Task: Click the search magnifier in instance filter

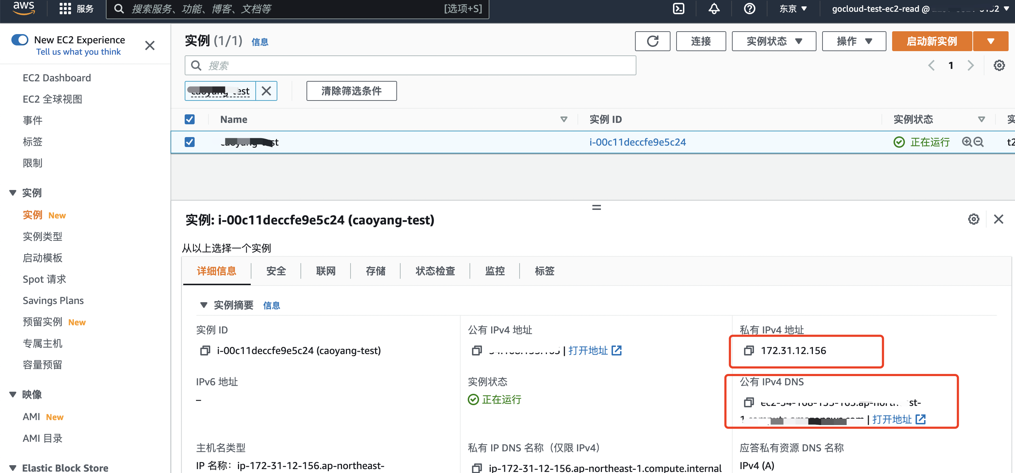Action: [x=196, y=65]
